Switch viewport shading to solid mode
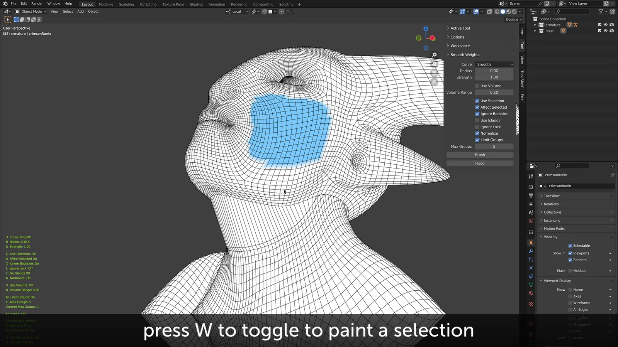The image size is (618, 347). (503, 12)
